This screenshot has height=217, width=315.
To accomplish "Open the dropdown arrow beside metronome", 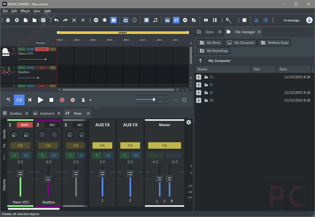I will (x=91, y=100).
